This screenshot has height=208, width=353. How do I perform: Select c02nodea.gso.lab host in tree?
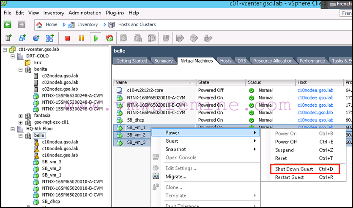tap(60, 76)
